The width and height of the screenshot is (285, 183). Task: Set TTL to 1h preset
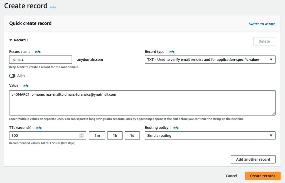click(115, 136)
